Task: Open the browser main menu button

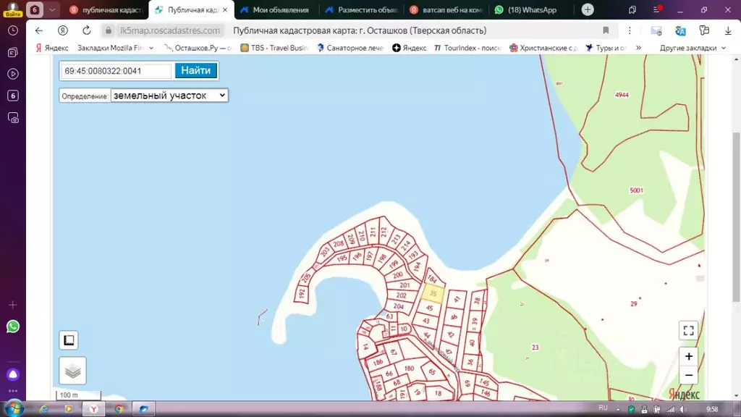Action: pos(657,9)
